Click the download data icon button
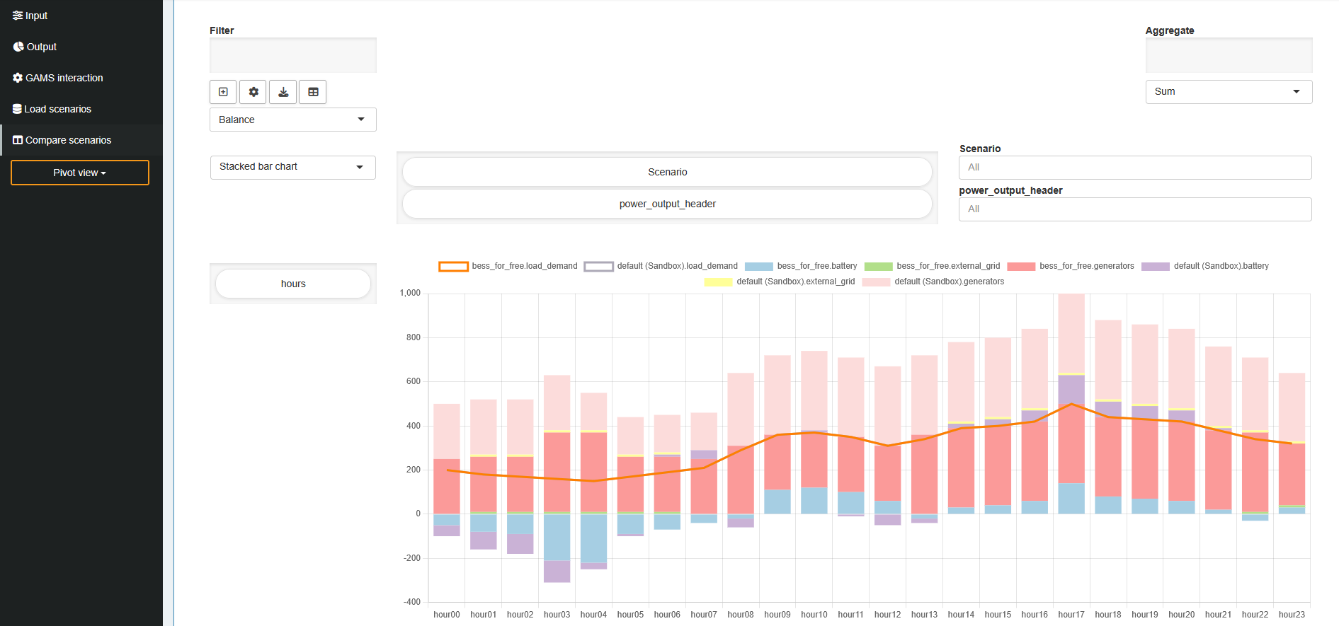 (283, 92)
